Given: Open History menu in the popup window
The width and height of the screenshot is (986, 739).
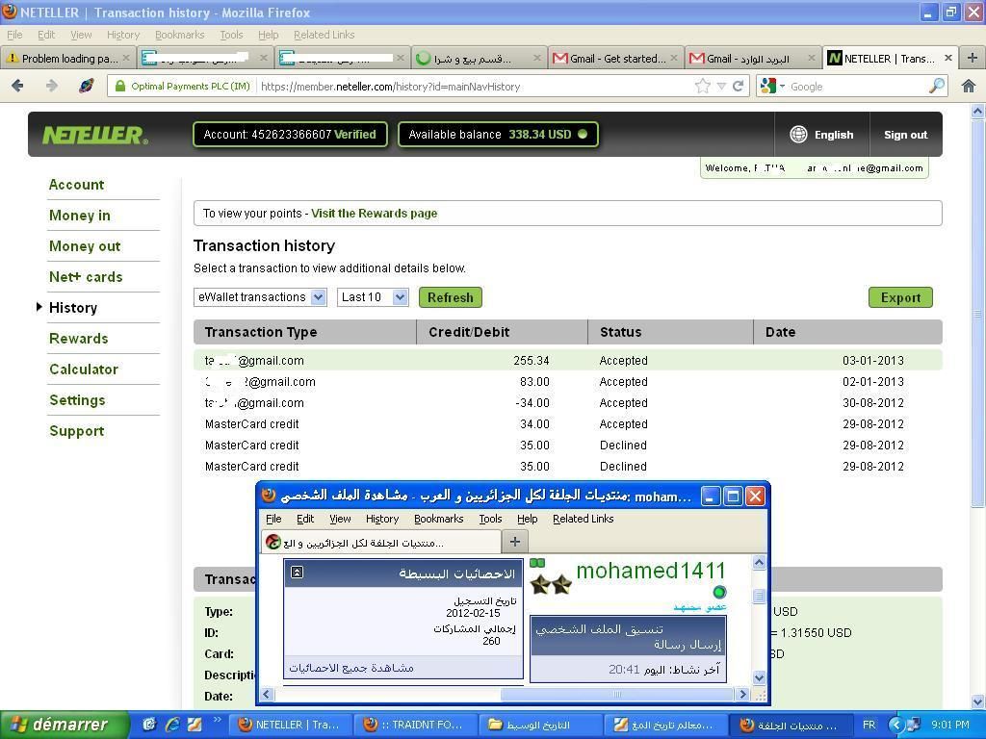Looking at the screenshot, I should 381,519.
